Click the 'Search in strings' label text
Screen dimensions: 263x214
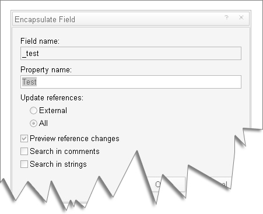[x=58, y=164]
